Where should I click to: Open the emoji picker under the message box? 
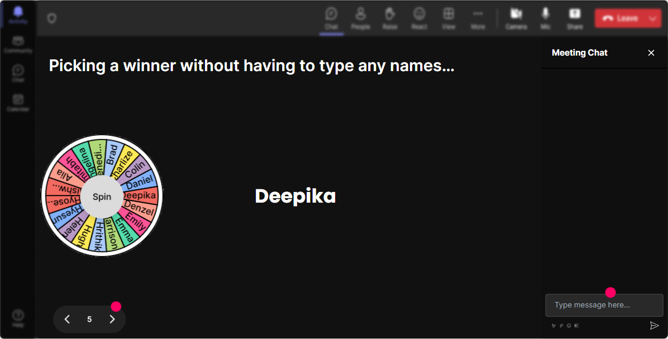click(x=569, y=326)
